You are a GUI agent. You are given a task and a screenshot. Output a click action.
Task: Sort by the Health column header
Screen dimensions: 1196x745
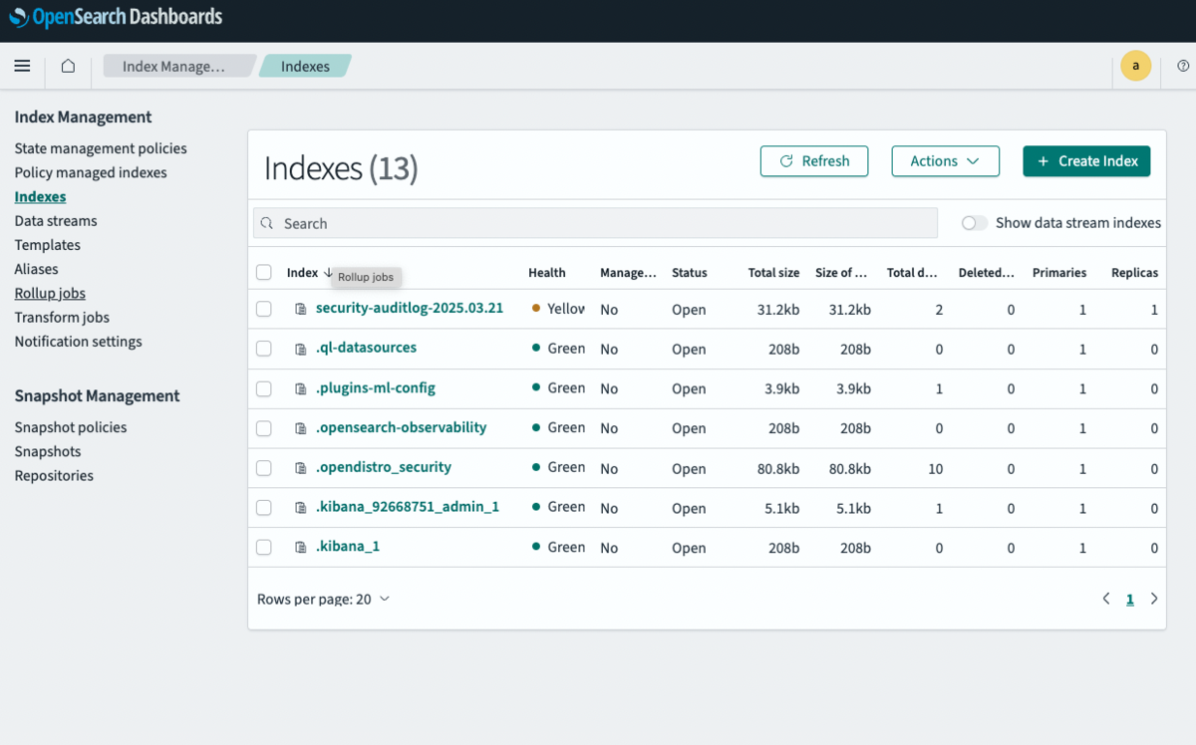[547, 273]
